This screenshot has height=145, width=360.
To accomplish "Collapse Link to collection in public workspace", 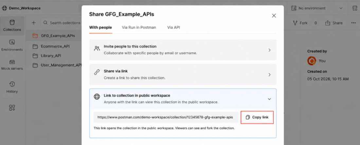I will [269, 99].
